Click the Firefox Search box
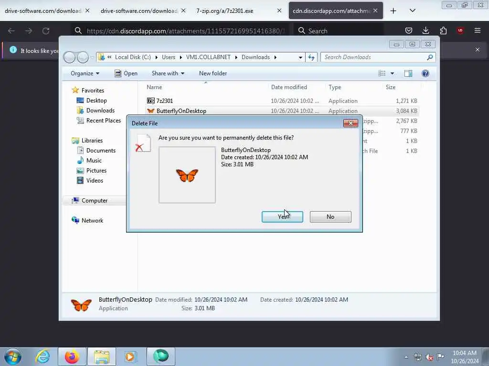 click(x=339, y=31)
